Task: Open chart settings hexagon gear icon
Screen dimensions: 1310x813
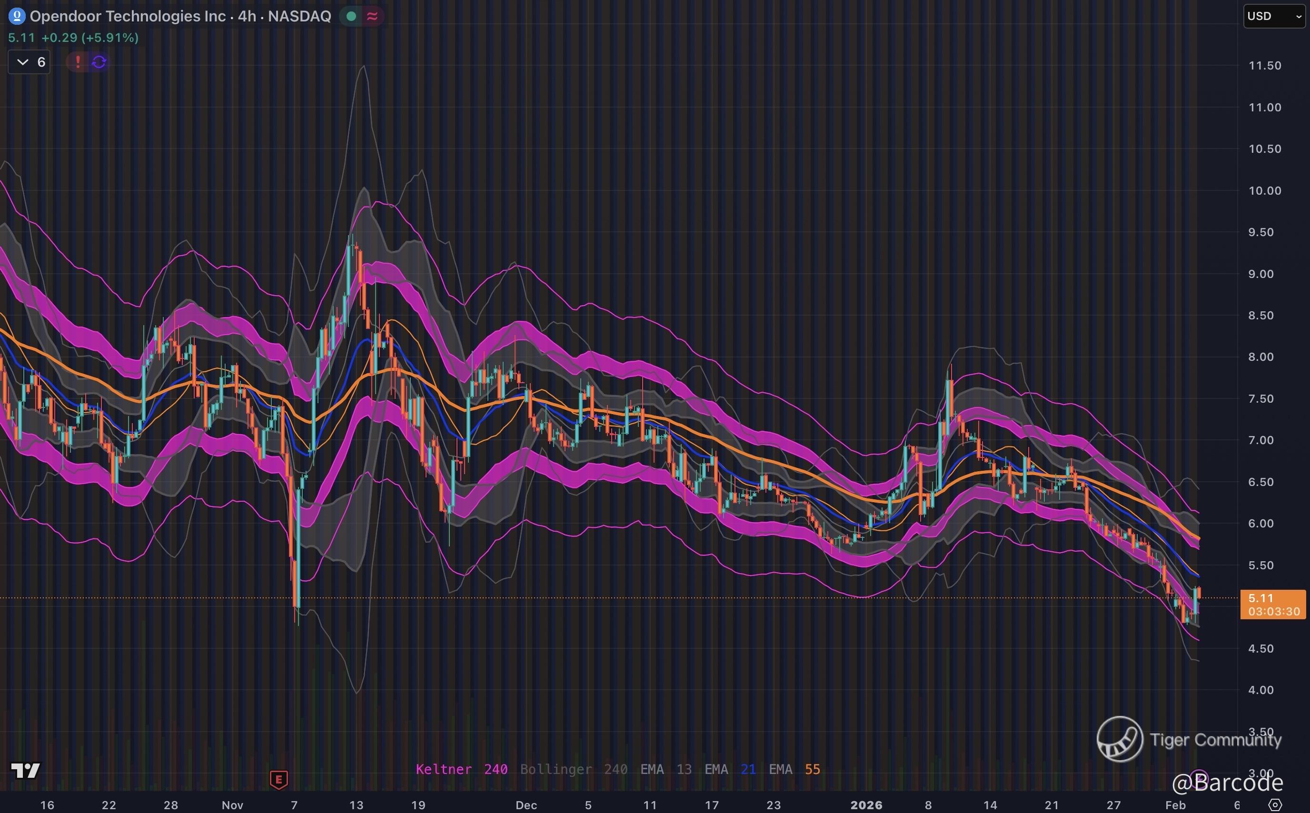Action: 1274,805
